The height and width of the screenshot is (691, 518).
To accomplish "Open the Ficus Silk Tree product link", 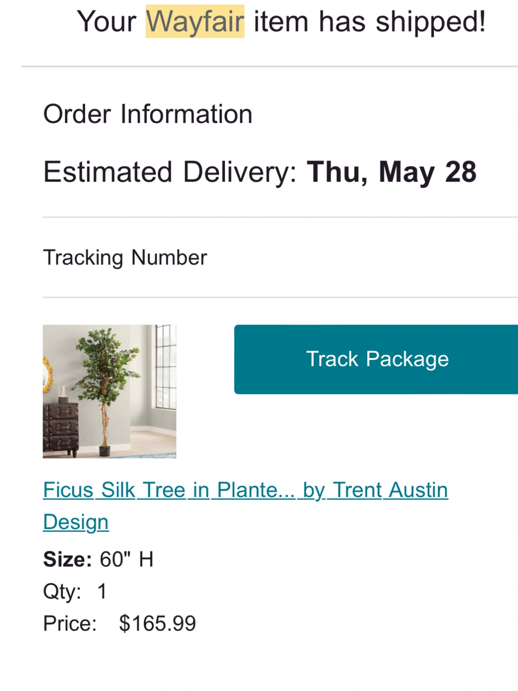I will coord(246,506).
